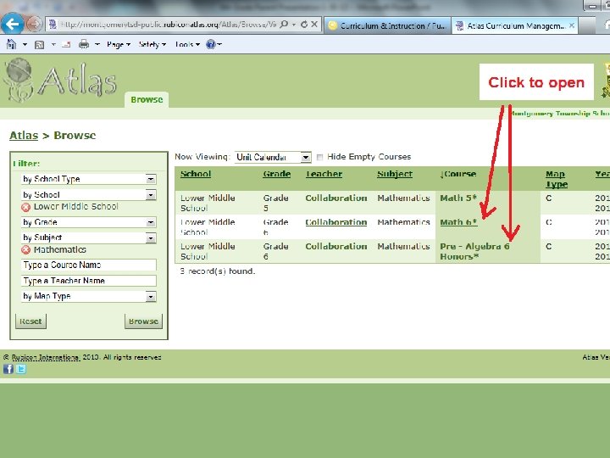Click the search magnifier in address bar
Screen dimensions: 610x458
285,25
